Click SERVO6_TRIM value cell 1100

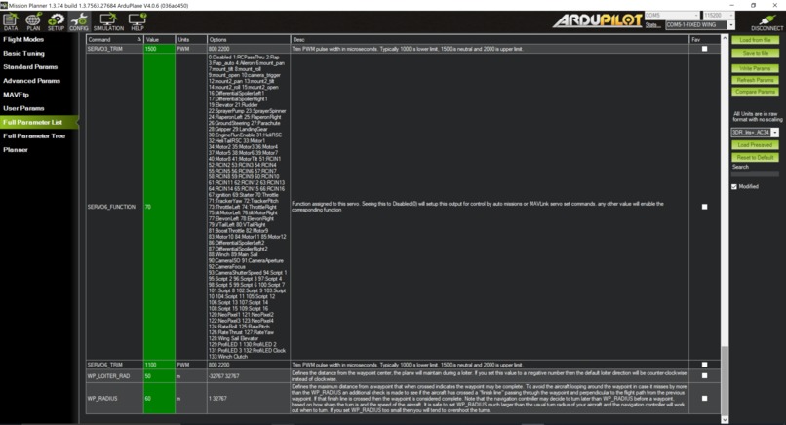coord(159,365)
